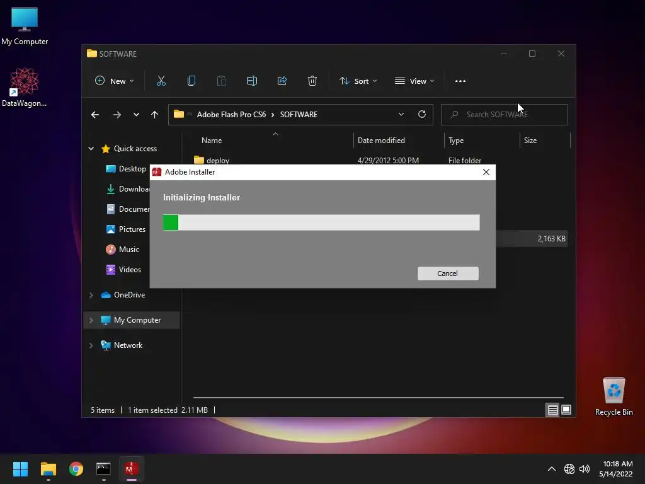The image size is (645, 484).
Task: Open Desktop in the sidebar
Action: tap(126, 169)
